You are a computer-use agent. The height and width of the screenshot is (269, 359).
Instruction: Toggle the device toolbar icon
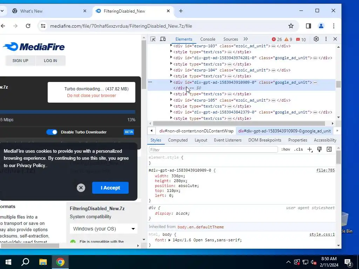163,39
